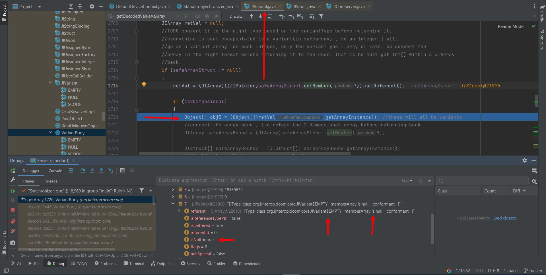
Task: Click the Step Out icon
Action: (x=101, y=170)
